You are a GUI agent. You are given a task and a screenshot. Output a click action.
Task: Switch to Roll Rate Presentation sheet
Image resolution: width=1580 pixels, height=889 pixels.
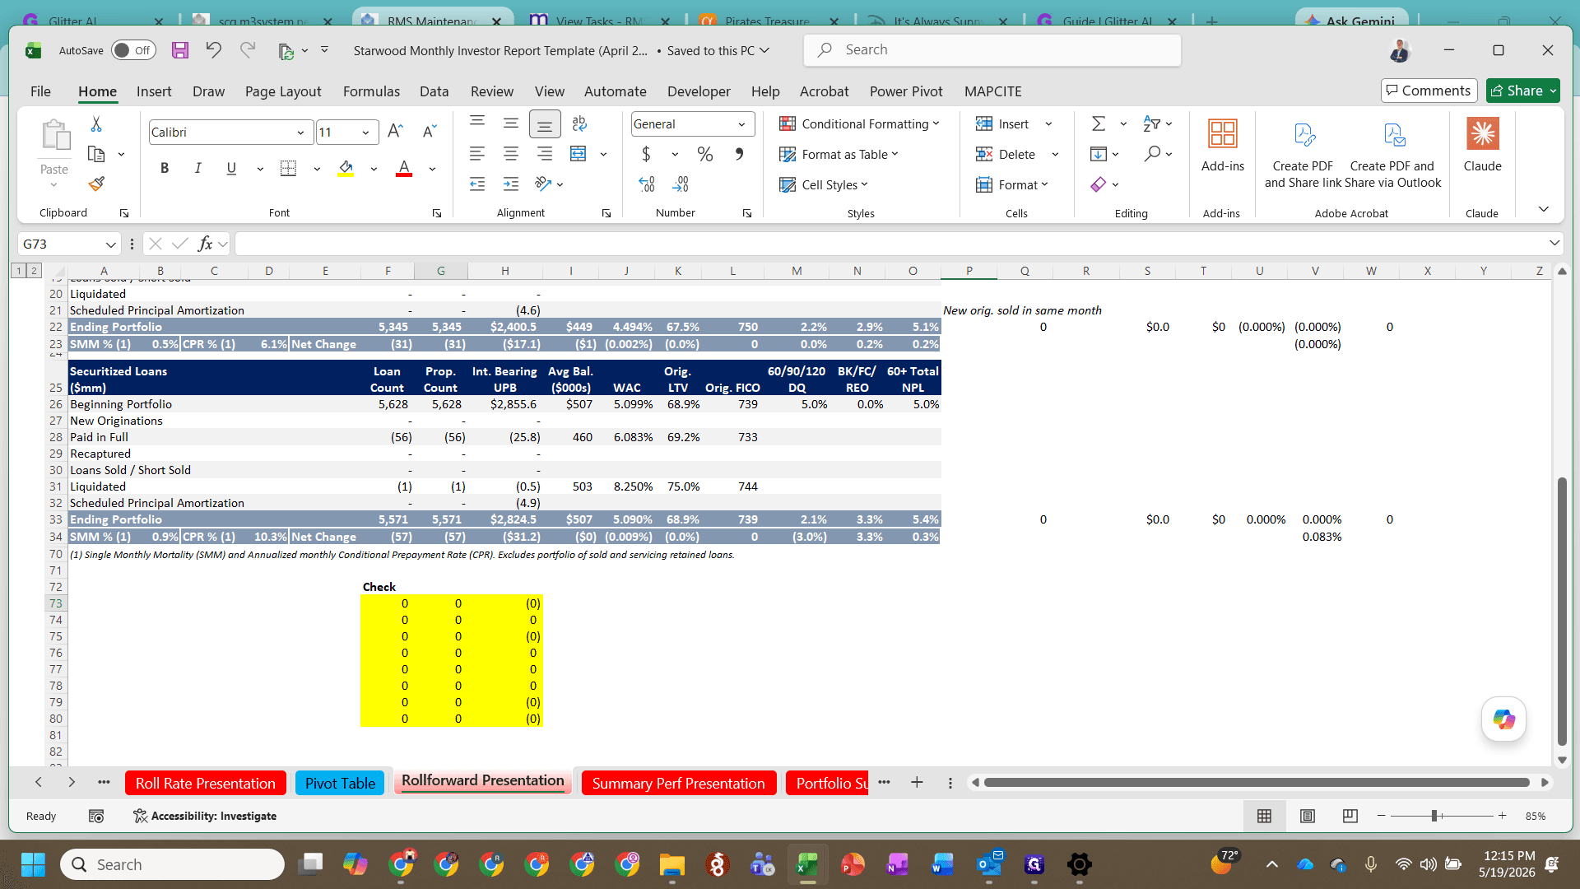pyautogui.click(x=206, y=783)
